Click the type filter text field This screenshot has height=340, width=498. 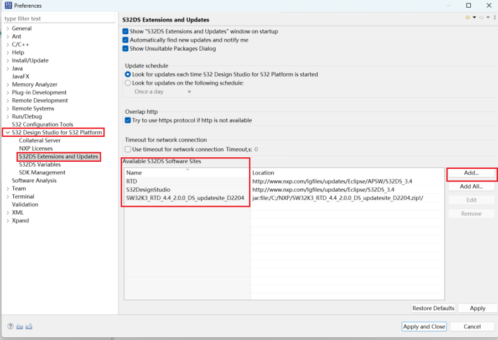(59, 18)
